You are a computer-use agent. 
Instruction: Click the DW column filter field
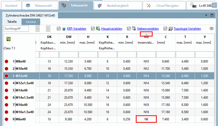coord(69,54)
